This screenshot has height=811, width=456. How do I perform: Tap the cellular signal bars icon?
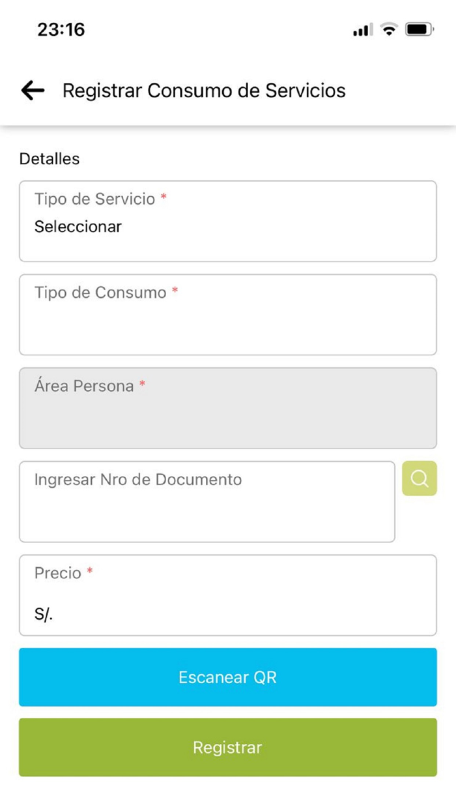[x=362, y=29]
